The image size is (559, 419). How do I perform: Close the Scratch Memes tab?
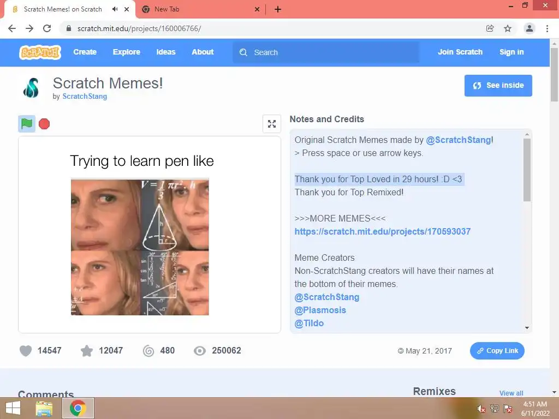coord(127,9)
